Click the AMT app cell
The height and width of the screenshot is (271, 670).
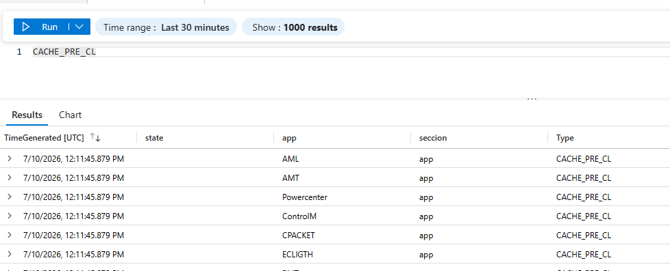(290, 178)
